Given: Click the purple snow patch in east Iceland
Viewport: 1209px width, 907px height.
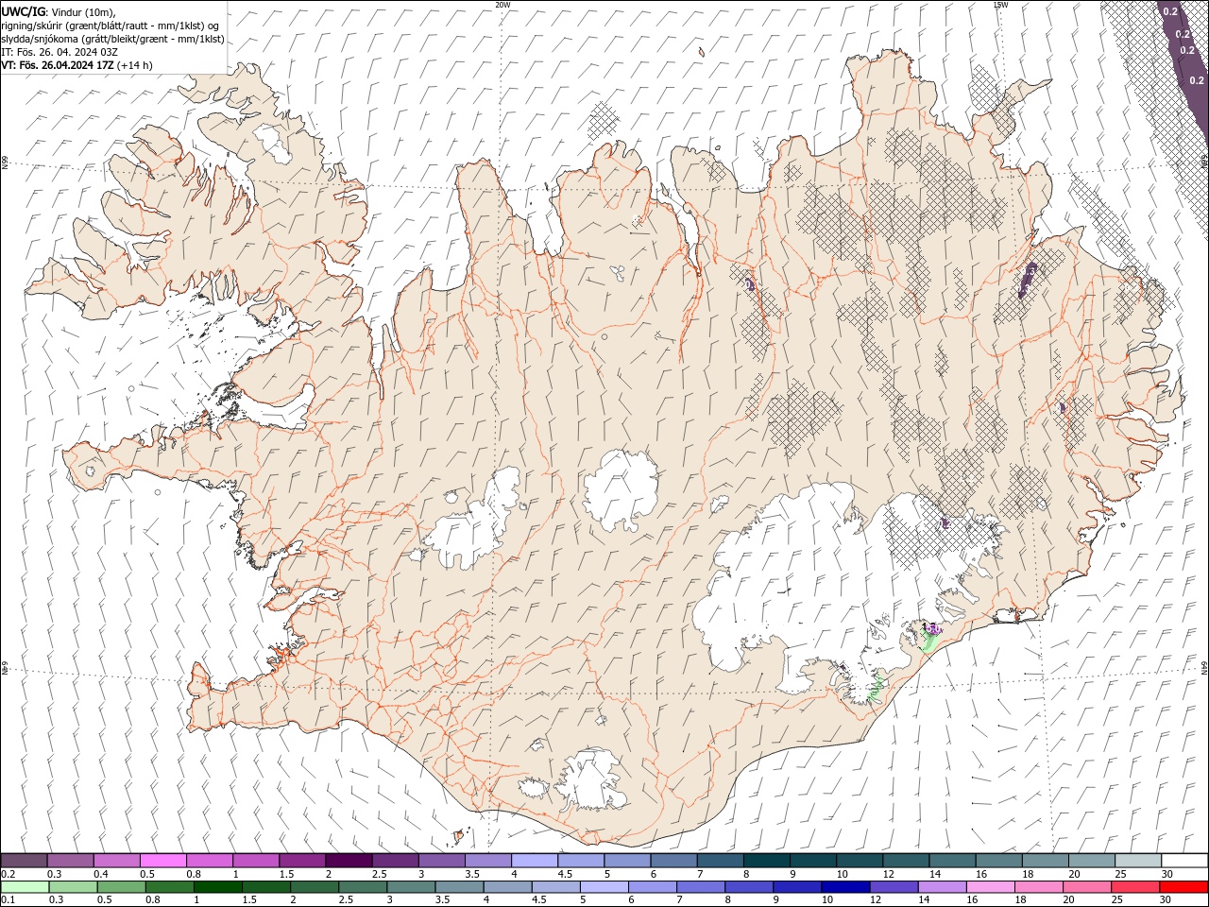Looking at the screenshot, I should pos(1029,280).
